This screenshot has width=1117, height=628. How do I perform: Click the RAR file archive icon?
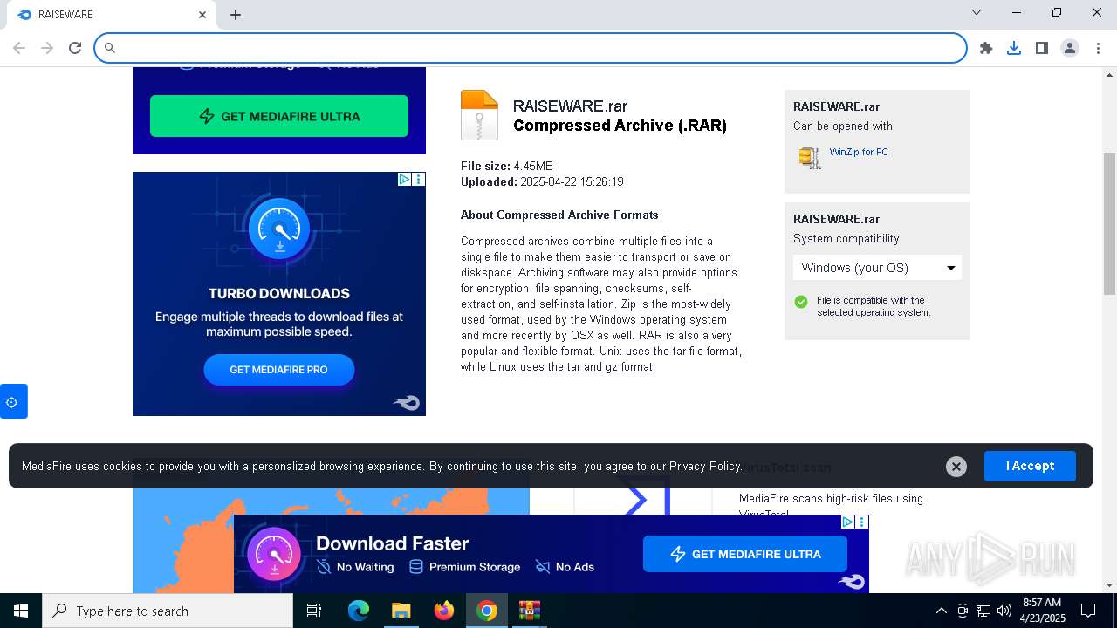(x=479, y=115)
